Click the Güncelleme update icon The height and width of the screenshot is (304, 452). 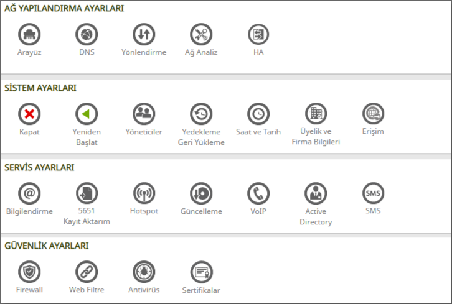tap(201, 193)
